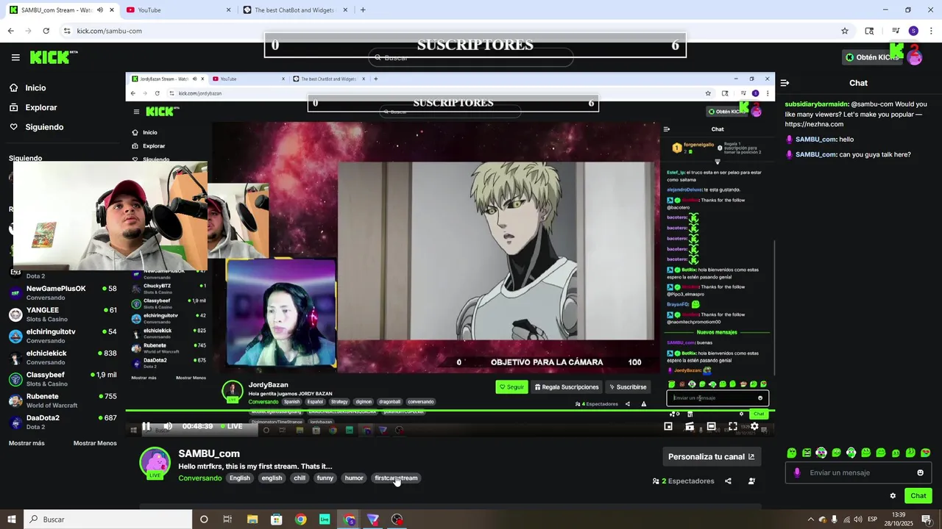
Task: Collapse list with Mostrar Menos
Action: (x=95, y=443)
